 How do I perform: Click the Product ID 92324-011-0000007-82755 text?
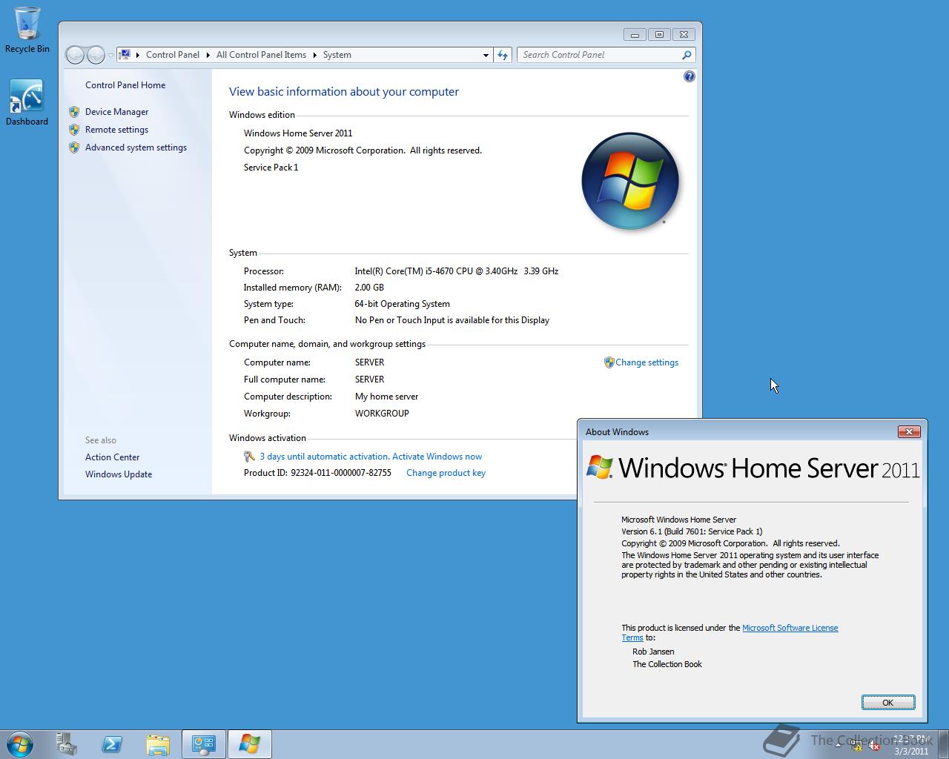pos(317,473)
